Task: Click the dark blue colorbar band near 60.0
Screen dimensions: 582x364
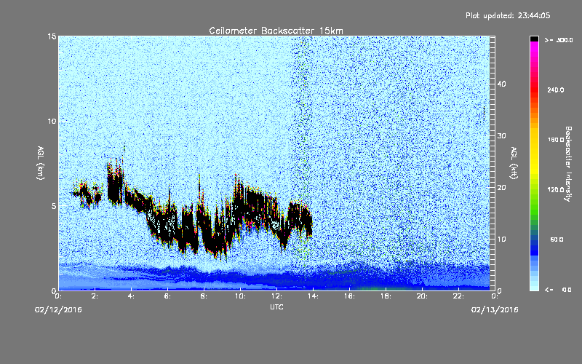Action: click(x=534, y=243)
